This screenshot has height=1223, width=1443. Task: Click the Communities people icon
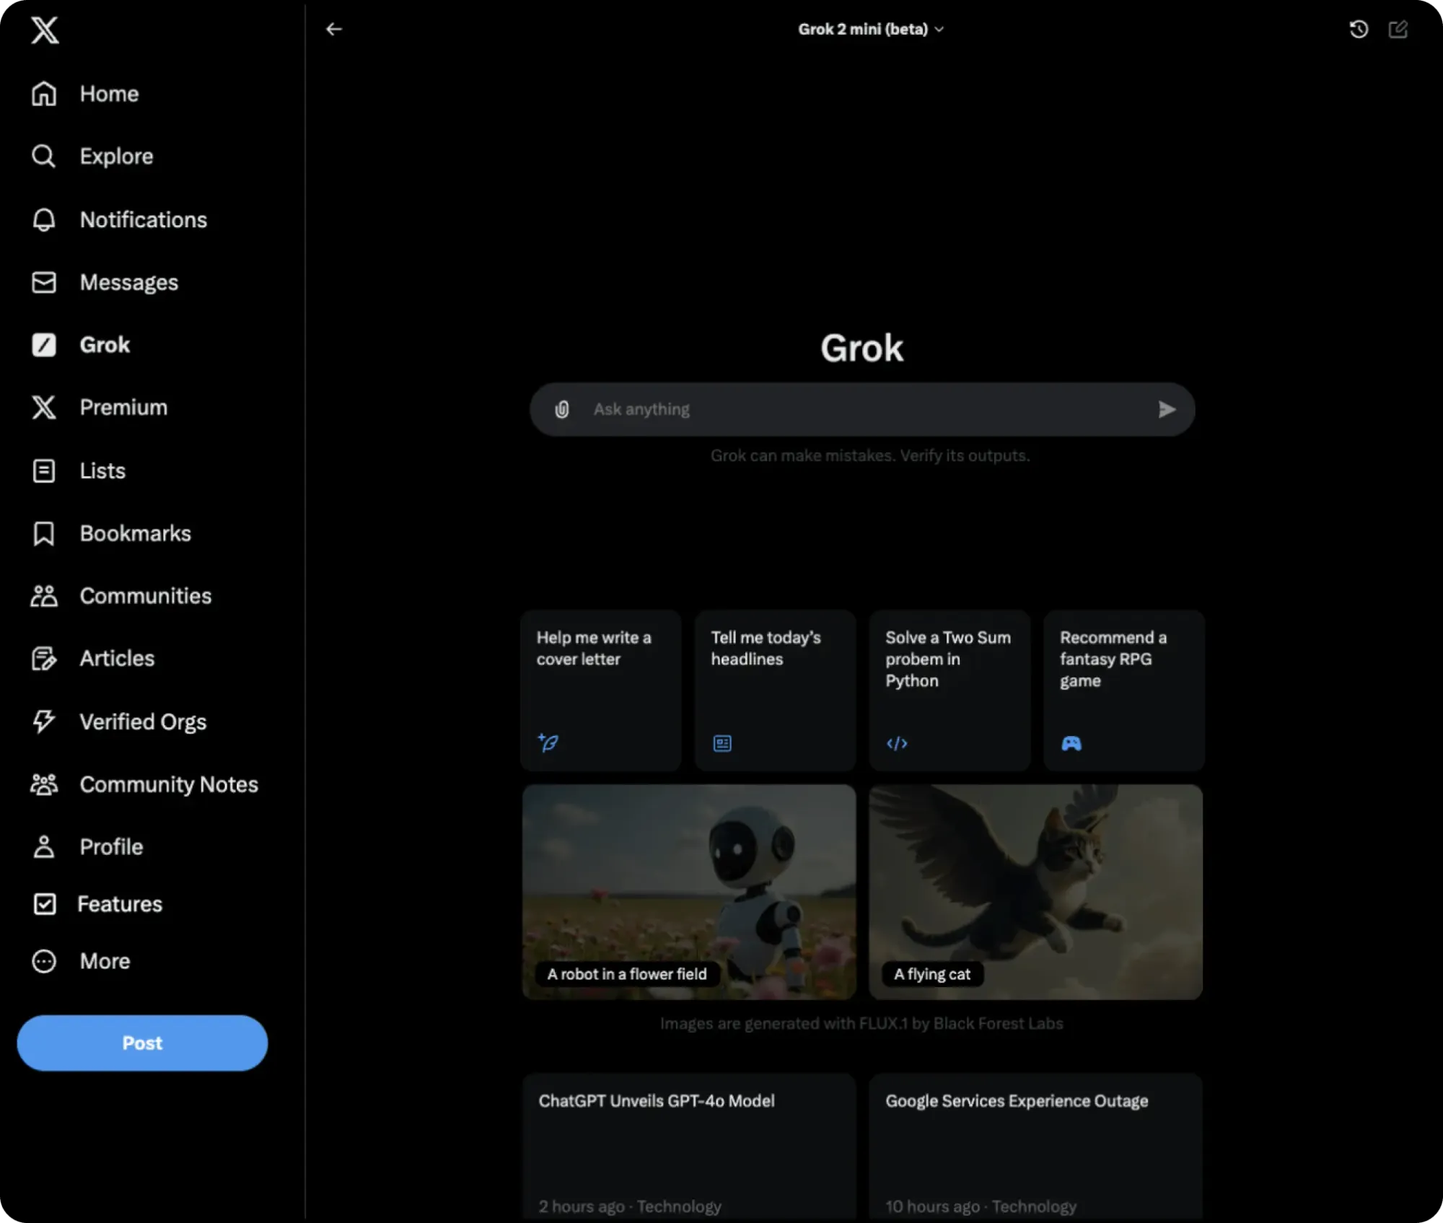point(43,596)
